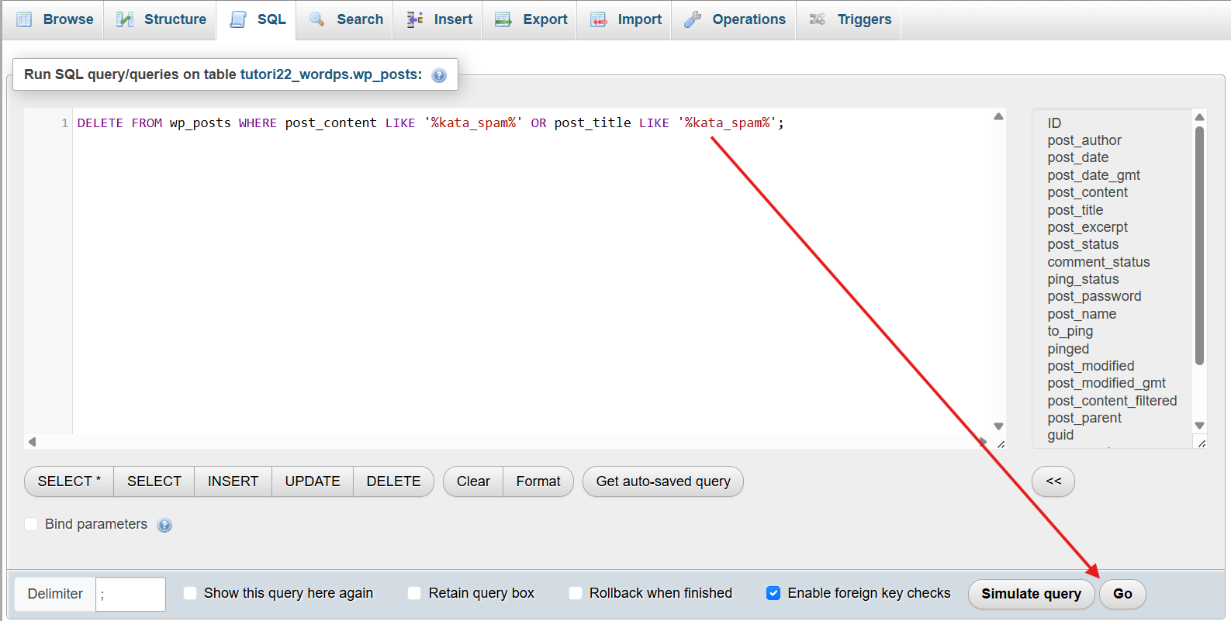Select post_excerpt in the column list
The height and width of the screenshot is (621, 1231).
(x=1087, y=227)
